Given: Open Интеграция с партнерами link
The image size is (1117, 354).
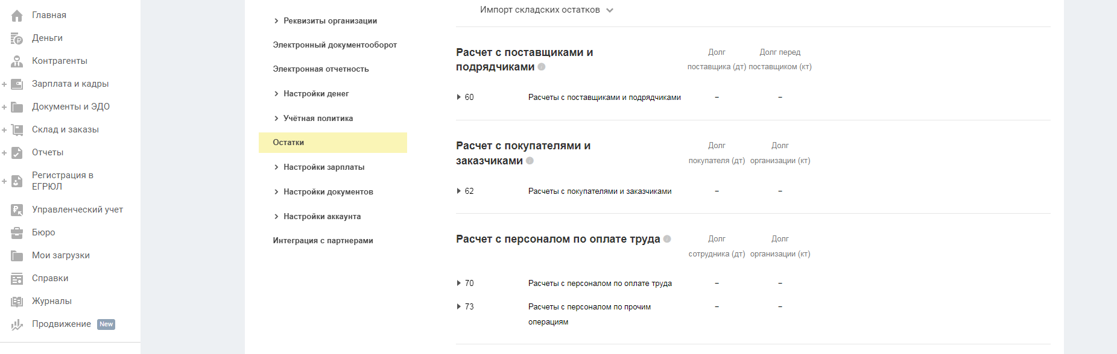Looking at the screenshot, I should [323, 241].
